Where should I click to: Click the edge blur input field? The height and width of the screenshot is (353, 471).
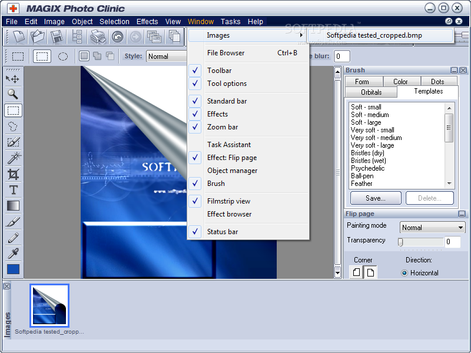[x=342, y=56]
